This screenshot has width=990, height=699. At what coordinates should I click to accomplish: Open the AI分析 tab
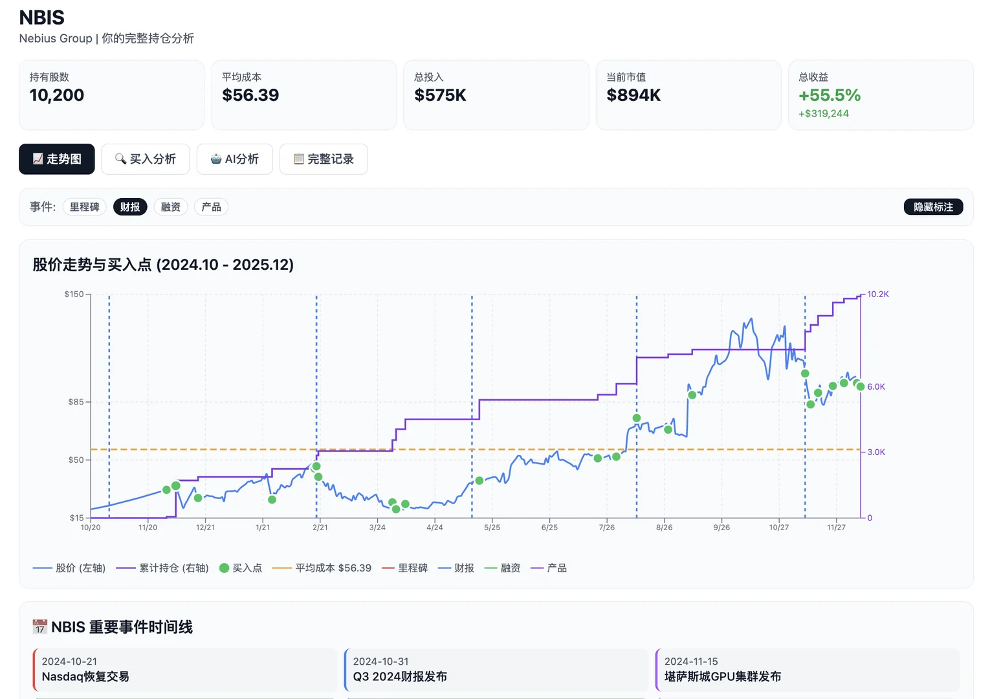click(x=235, y=159)
